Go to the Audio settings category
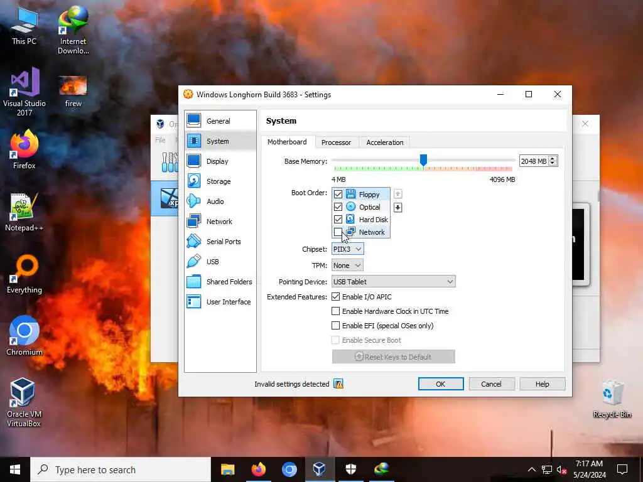The height and width of the screenshot is (482, 643). coord(220,201)
